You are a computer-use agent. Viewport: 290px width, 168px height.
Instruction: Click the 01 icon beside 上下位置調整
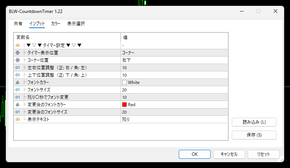(17, 75)
